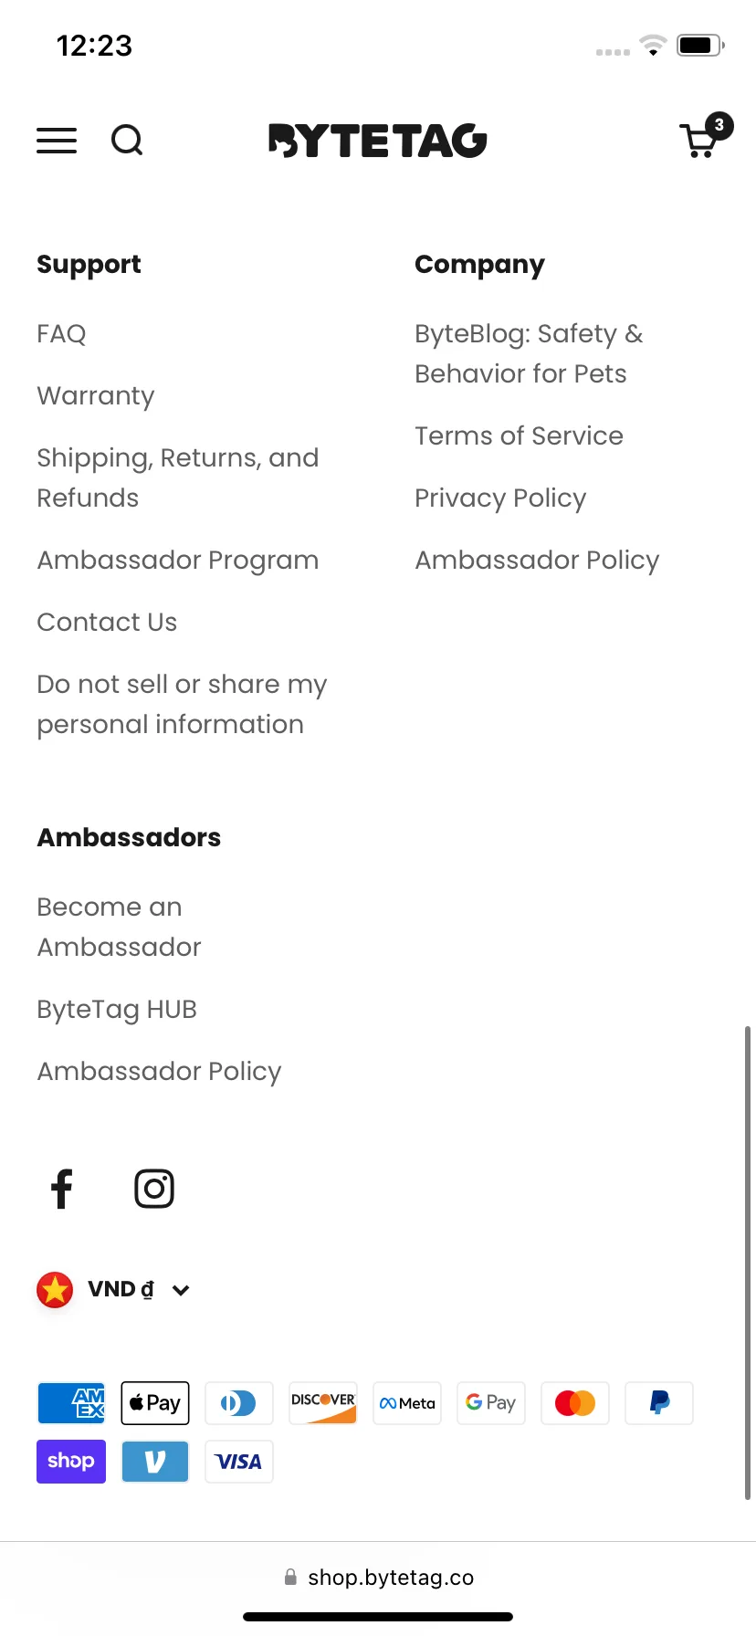
Task: Open the Privacy Policy link
Action: (500, 498)
